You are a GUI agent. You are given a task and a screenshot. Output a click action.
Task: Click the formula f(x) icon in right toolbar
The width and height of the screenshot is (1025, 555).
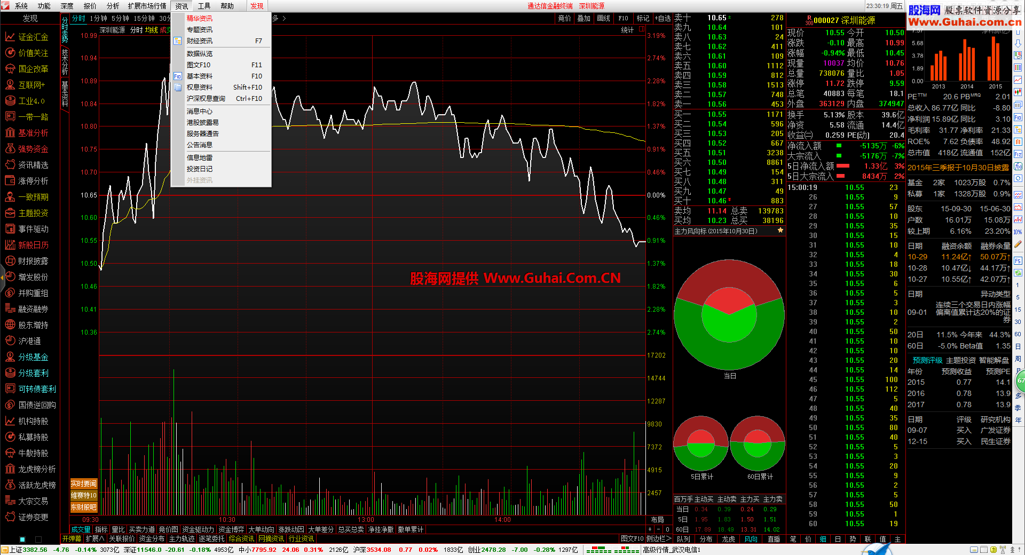tap(1018, 166)
